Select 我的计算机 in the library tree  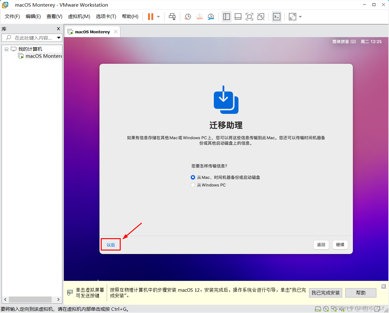(x=30, y=49)
